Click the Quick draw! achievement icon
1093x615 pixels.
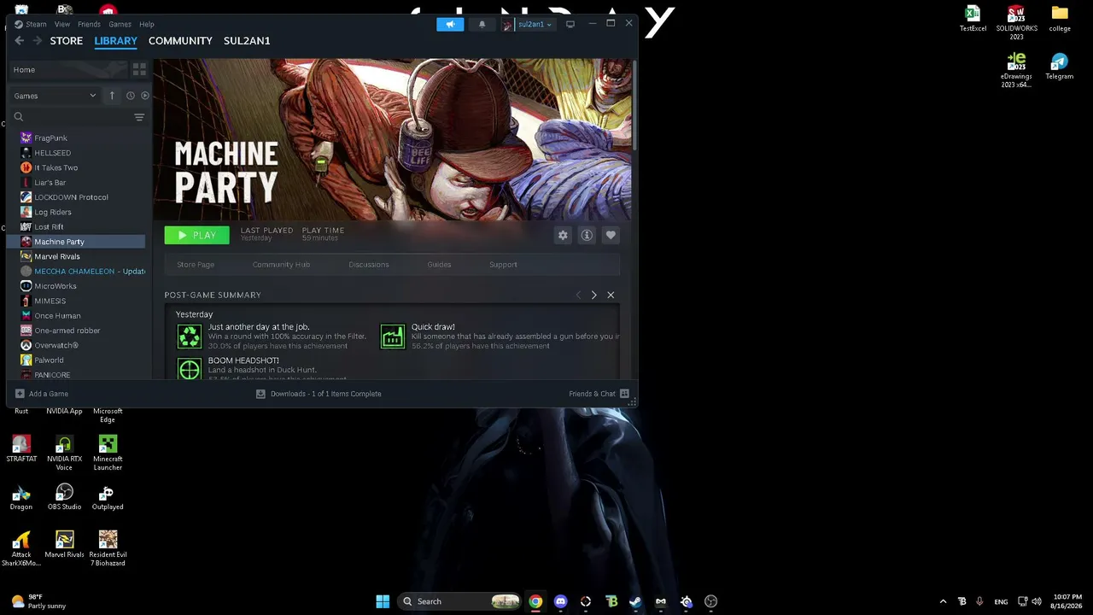tap(393, 337)
